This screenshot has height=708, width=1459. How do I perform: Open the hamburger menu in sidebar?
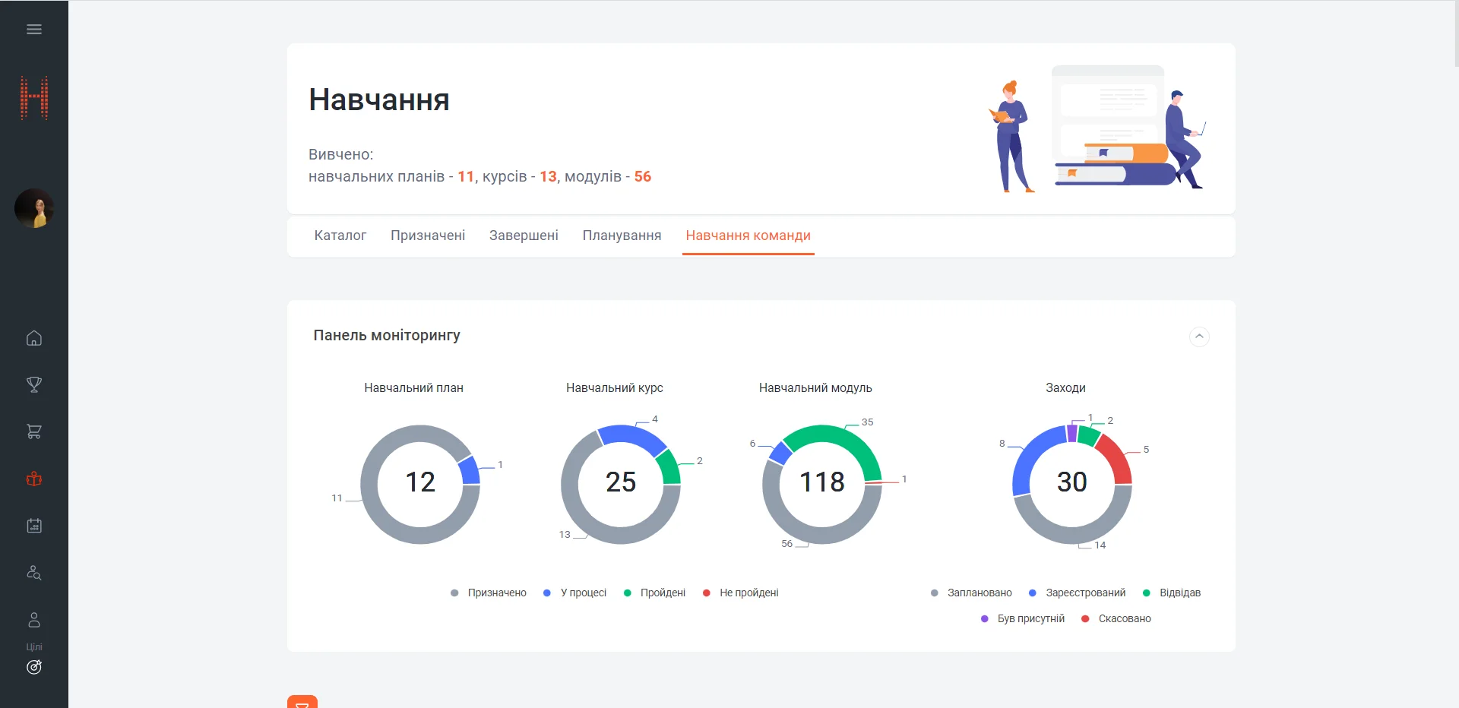34,30
